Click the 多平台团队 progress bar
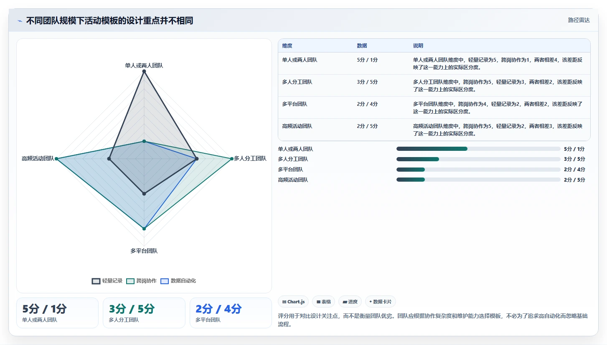 pos(478,170)
